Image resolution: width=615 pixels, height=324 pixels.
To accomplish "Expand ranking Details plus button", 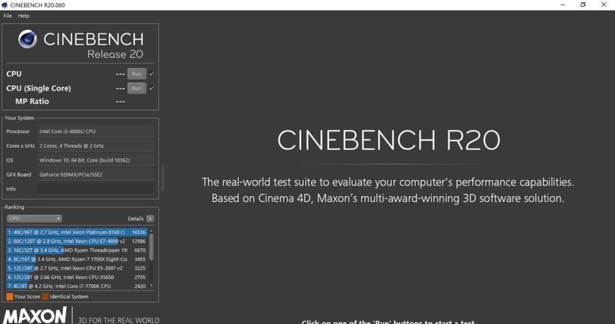I will coord(150,219).
